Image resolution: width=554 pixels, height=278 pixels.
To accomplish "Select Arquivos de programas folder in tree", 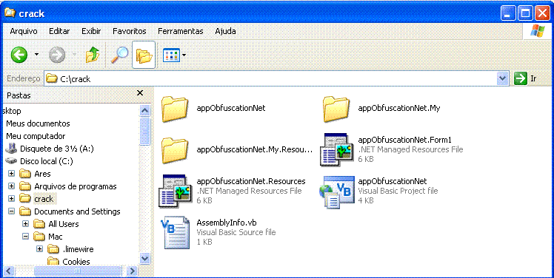I will 76,186.
